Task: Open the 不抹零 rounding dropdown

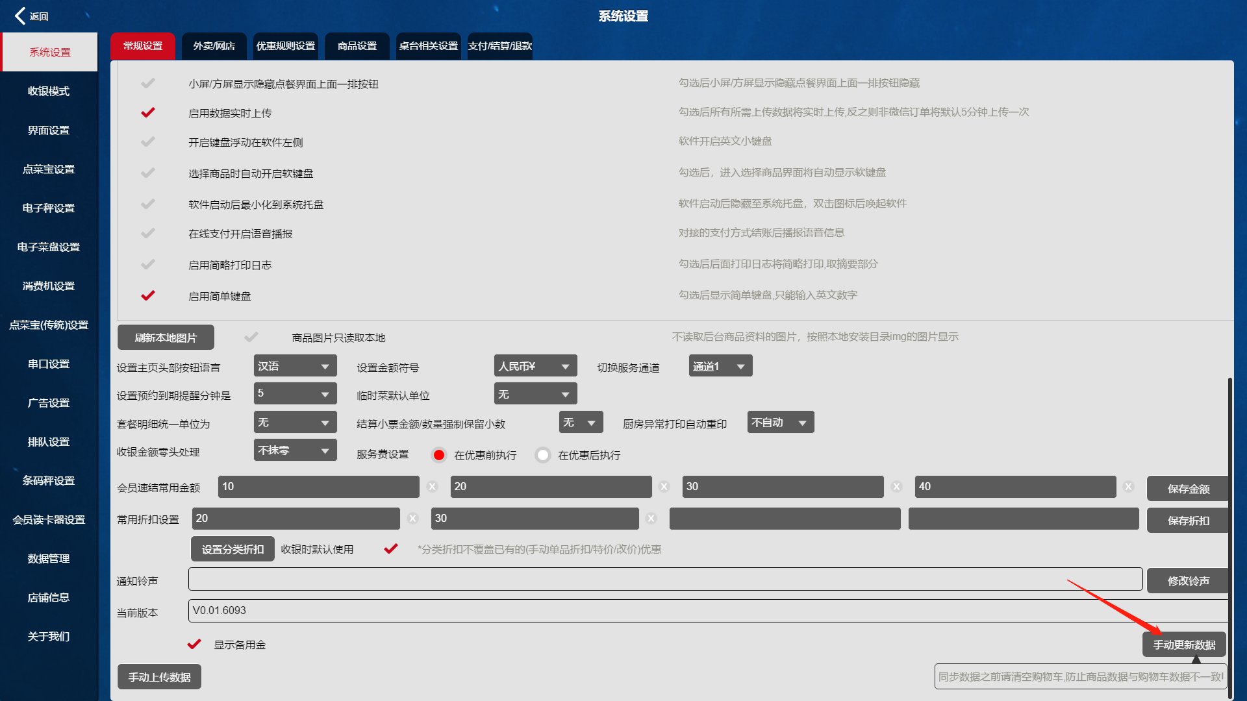Action: click(x=295, y=450)
